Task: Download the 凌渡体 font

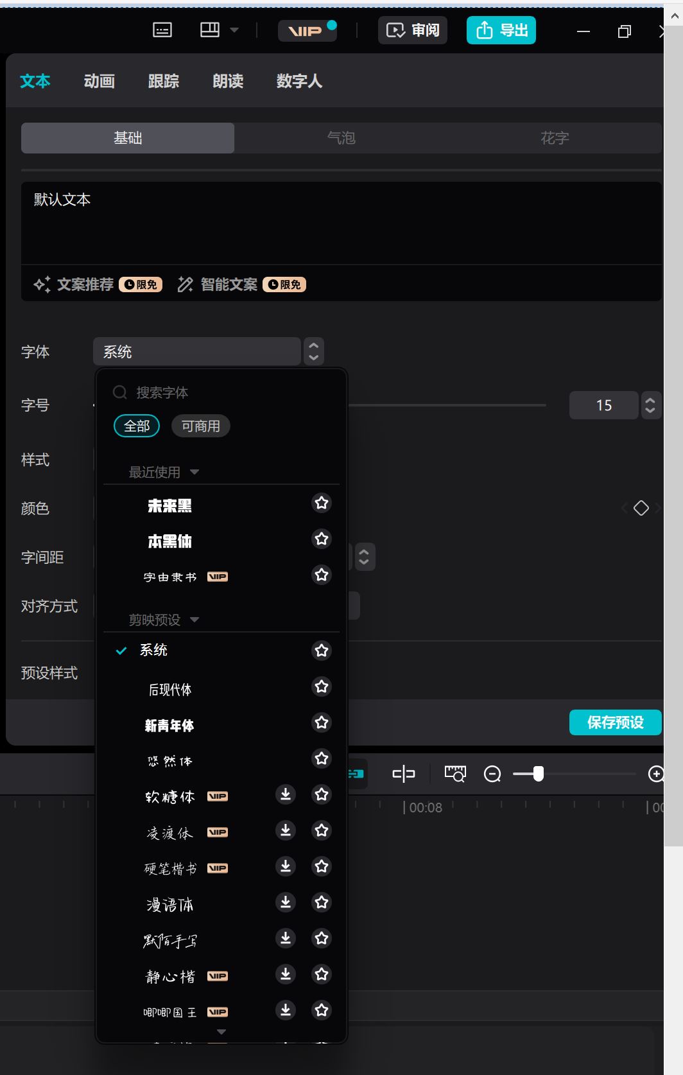Action: 286,830
